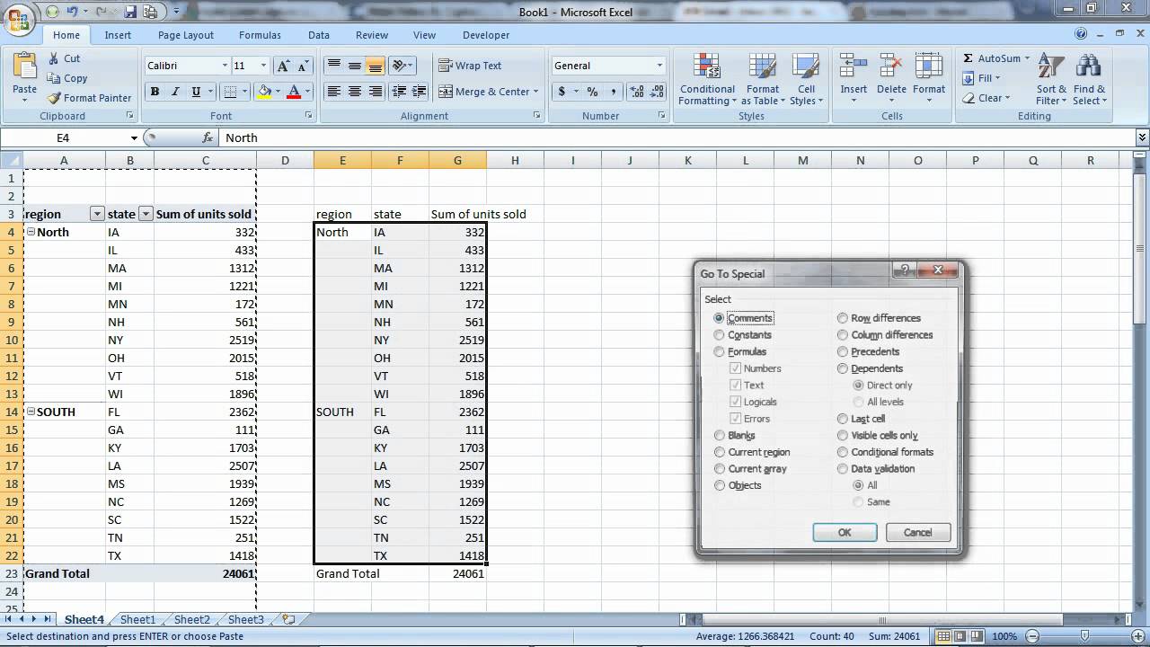Switch to the Sheet2 worksheet tab

coord(191,620)
